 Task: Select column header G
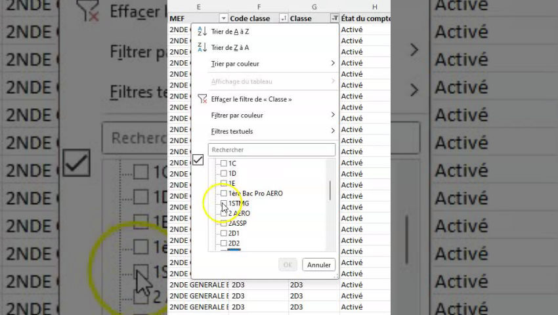click(314, 7)
